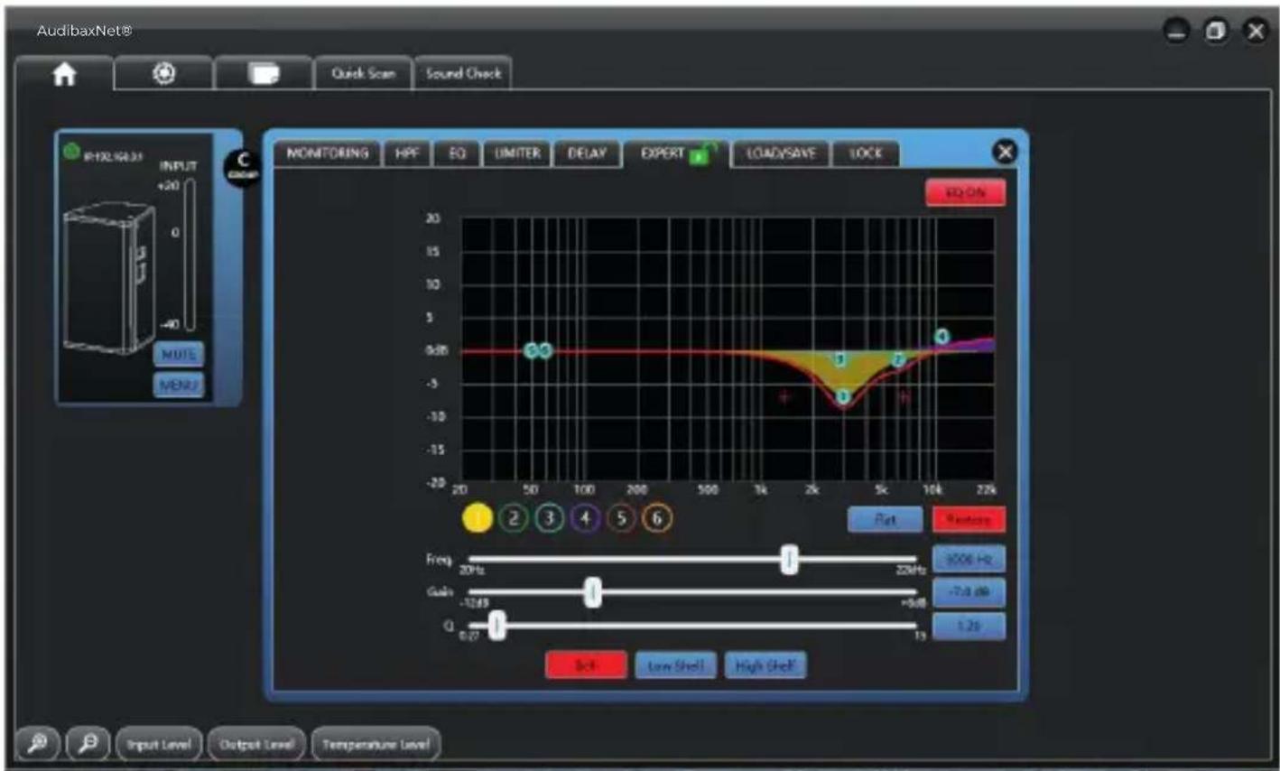Click the green connection status indicator

tap(71, 152)
